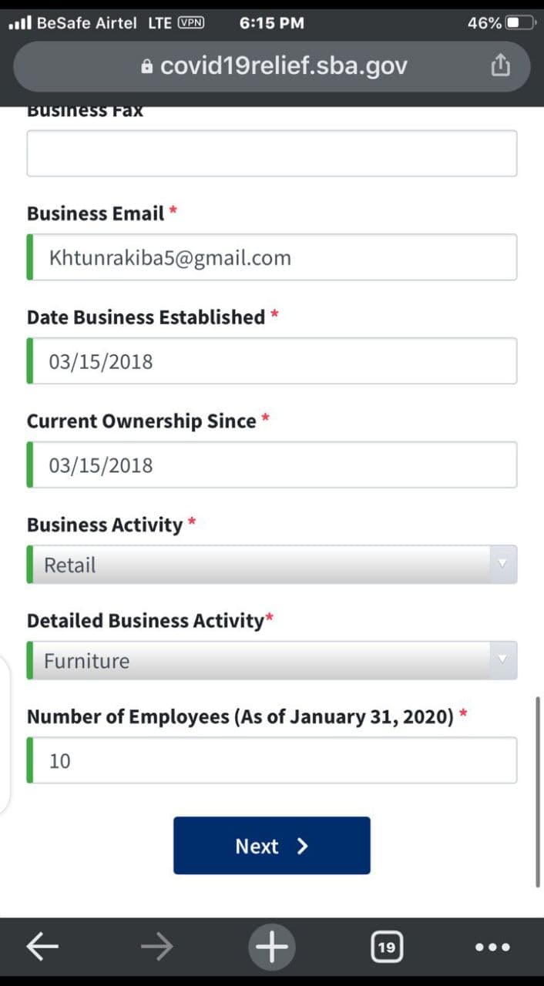Tap the browser forward arrow
The image size is (544, 986).
(157, 947)
